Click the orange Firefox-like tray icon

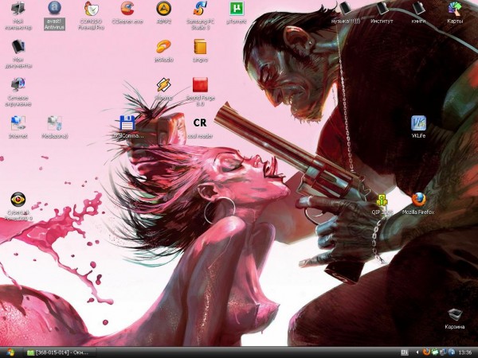pyautogui.click(x=426, y=352)
